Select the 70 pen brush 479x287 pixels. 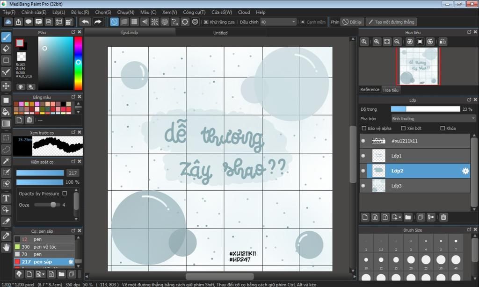click(x=44, y=254)
